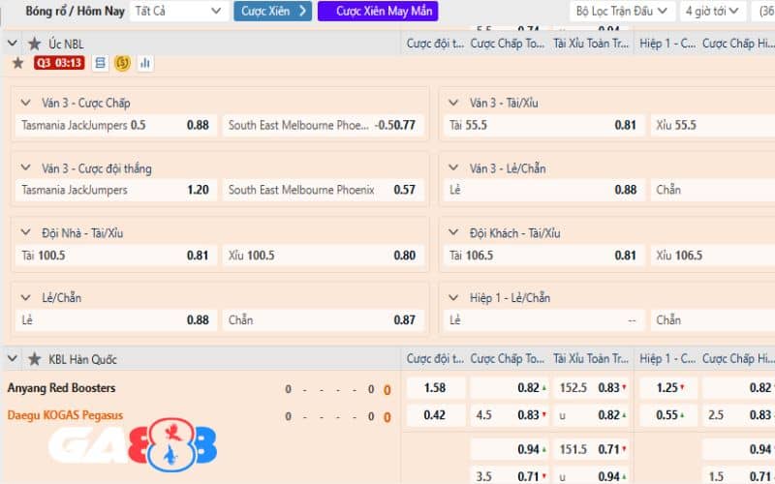Click Anyang Red Boosters team name
The width and height of the screenshot is (775, 484).
pyautogui.click(x=61, y=388)
